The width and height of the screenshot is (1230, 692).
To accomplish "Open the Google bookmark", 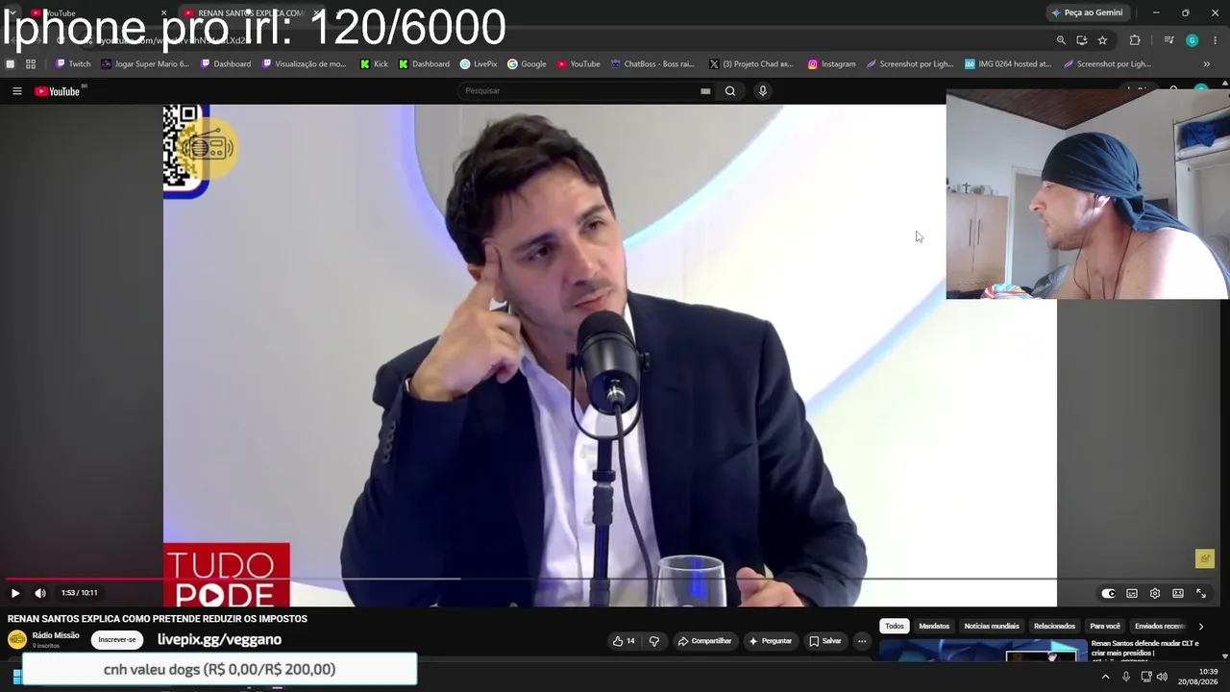I will pos(527,64).
